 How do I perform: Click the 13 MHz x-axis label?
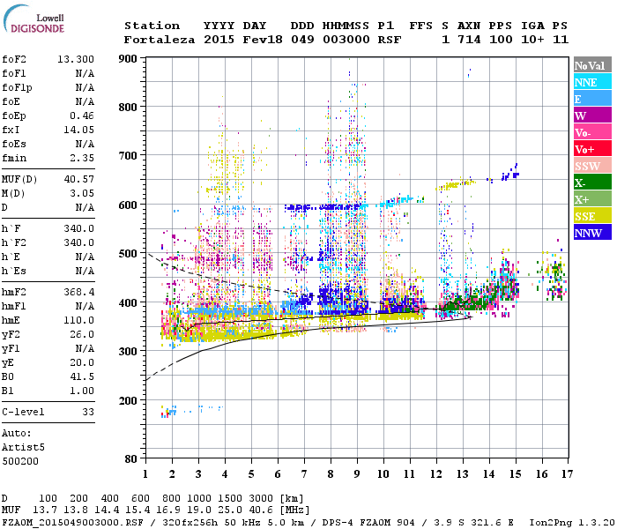[x=463, y=474]
